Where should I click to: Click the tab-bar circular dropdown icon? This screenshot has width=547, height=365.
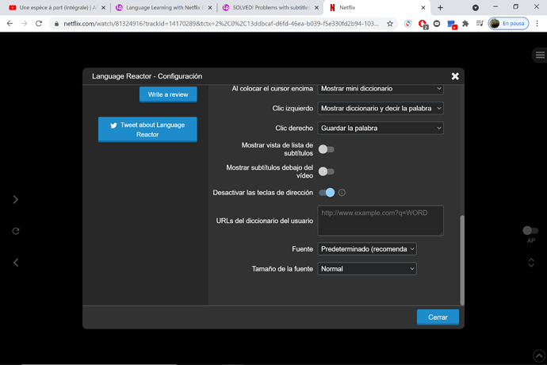click(x=476, y=7)
